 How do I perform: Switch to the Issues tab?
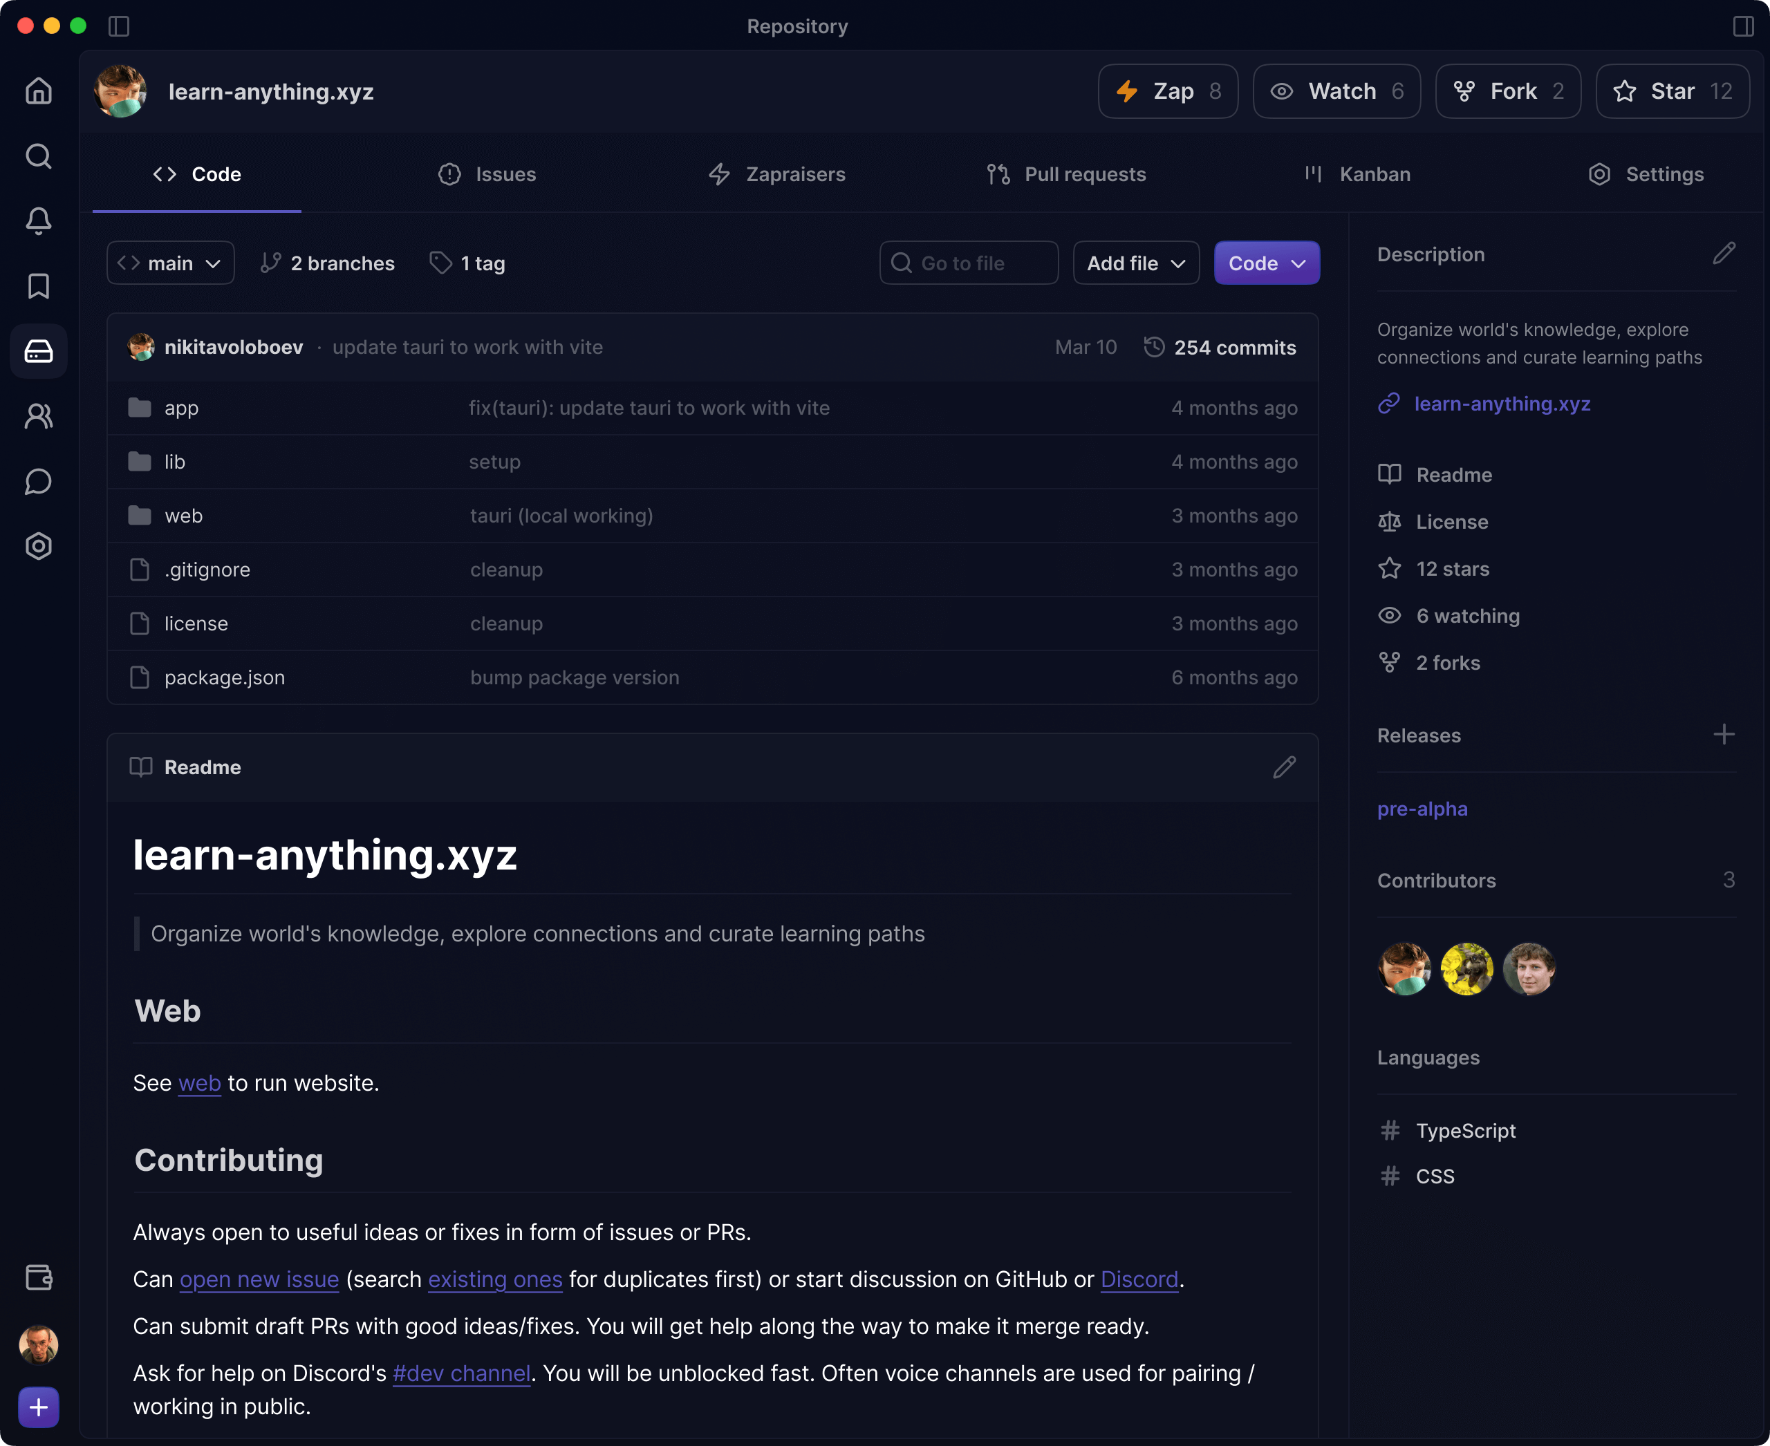coord(487,174)
